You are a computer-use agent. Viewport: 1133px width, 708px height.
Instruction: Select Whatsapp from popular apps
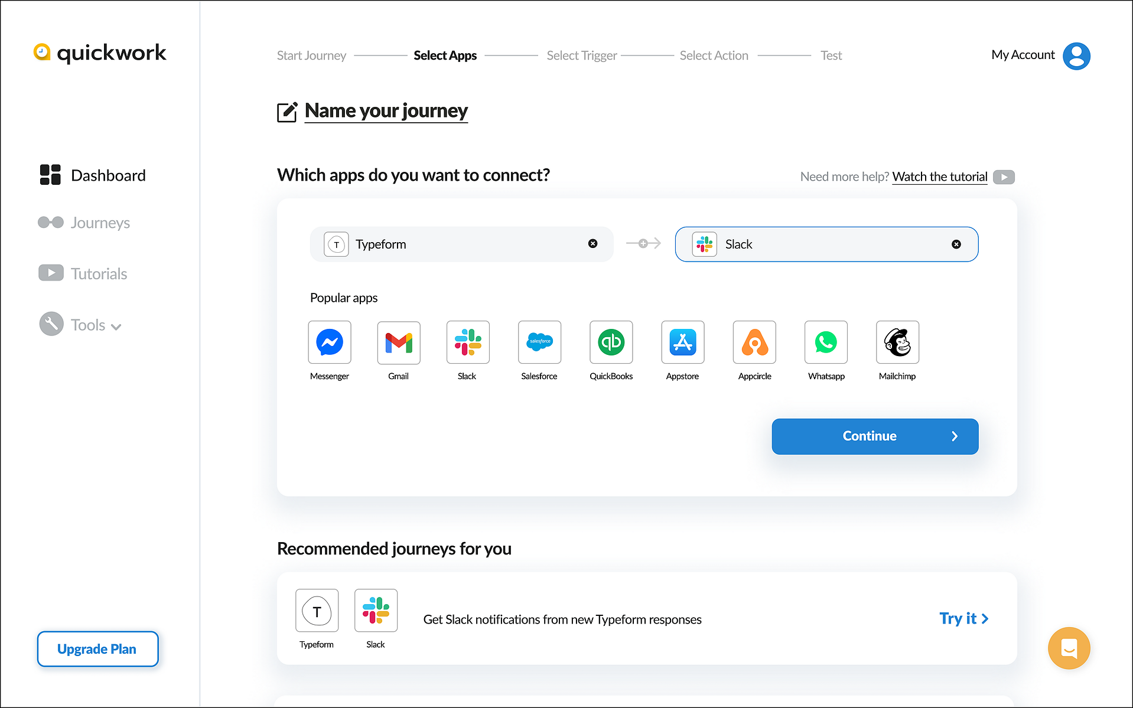coord(826,342)
